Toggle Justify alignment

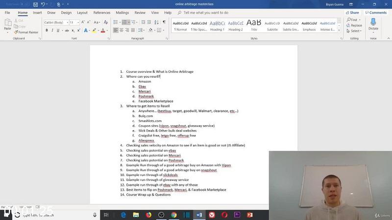pyautogui.click(x=133, y=30)
